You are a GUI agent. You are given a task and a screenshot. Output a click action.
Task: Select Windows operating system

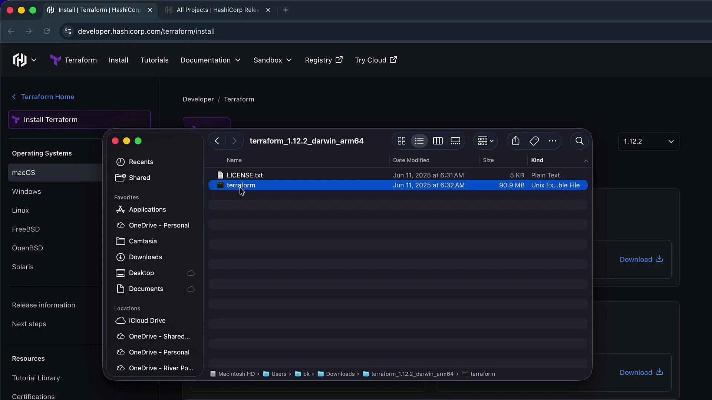(26, 191)
